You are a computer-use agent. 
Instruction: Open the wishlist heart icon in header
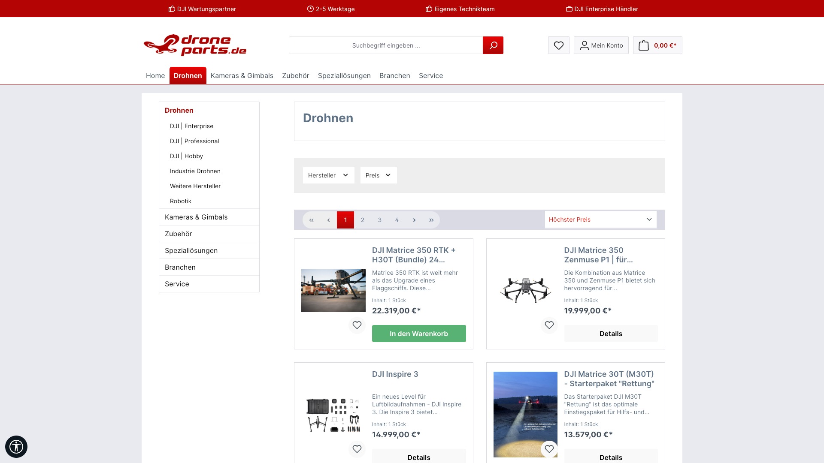click(558, 45)
